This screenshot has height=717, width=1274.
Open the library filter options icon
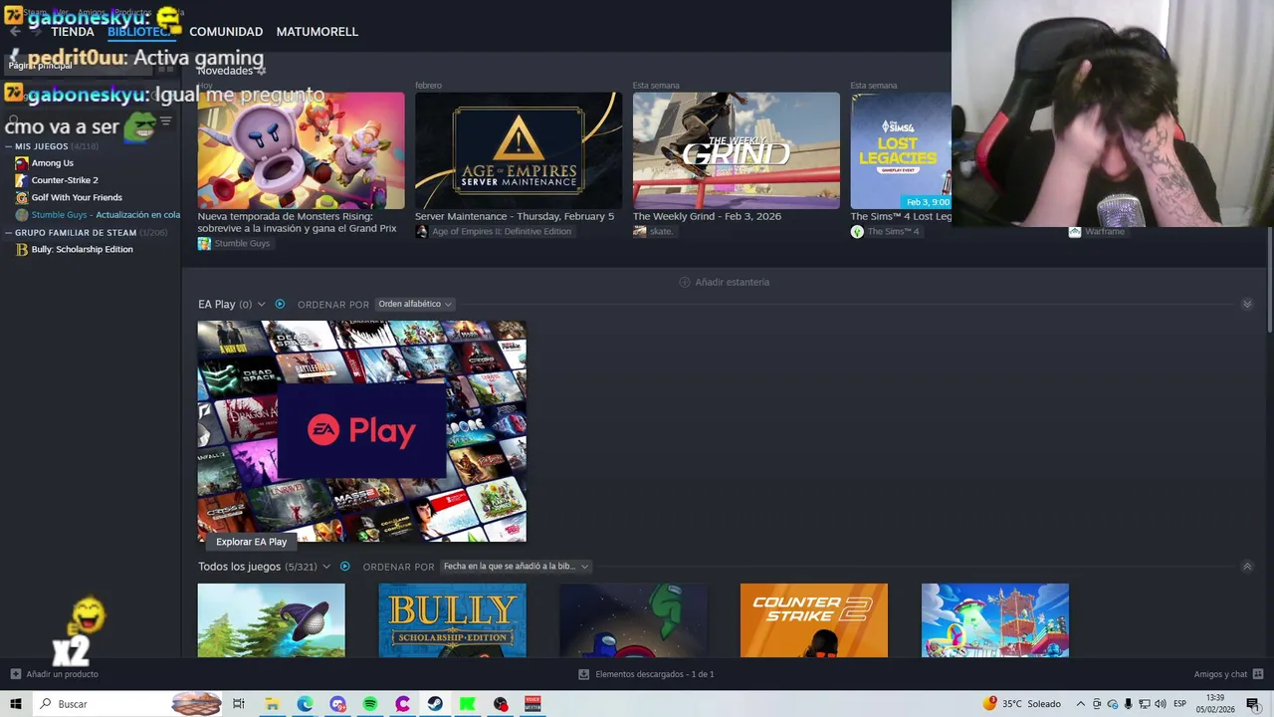point(165,121)
